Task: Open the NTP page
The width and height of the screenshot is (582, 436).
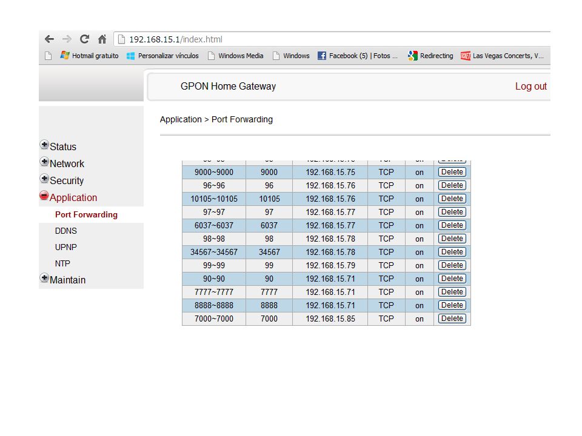Action: pos(62,263)
